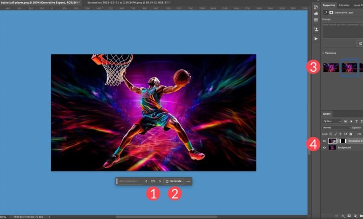
Task: Switch to Screenshot 2023-12-21 document tab
Action: point(129,2)
